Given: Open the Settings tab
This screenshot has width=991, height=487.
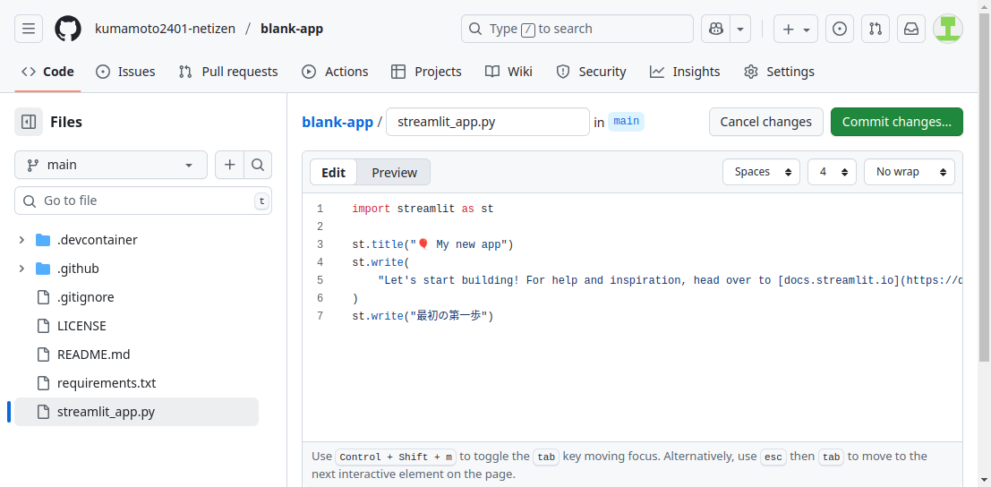Looking at the screenshot, I should tap(779, 72).
